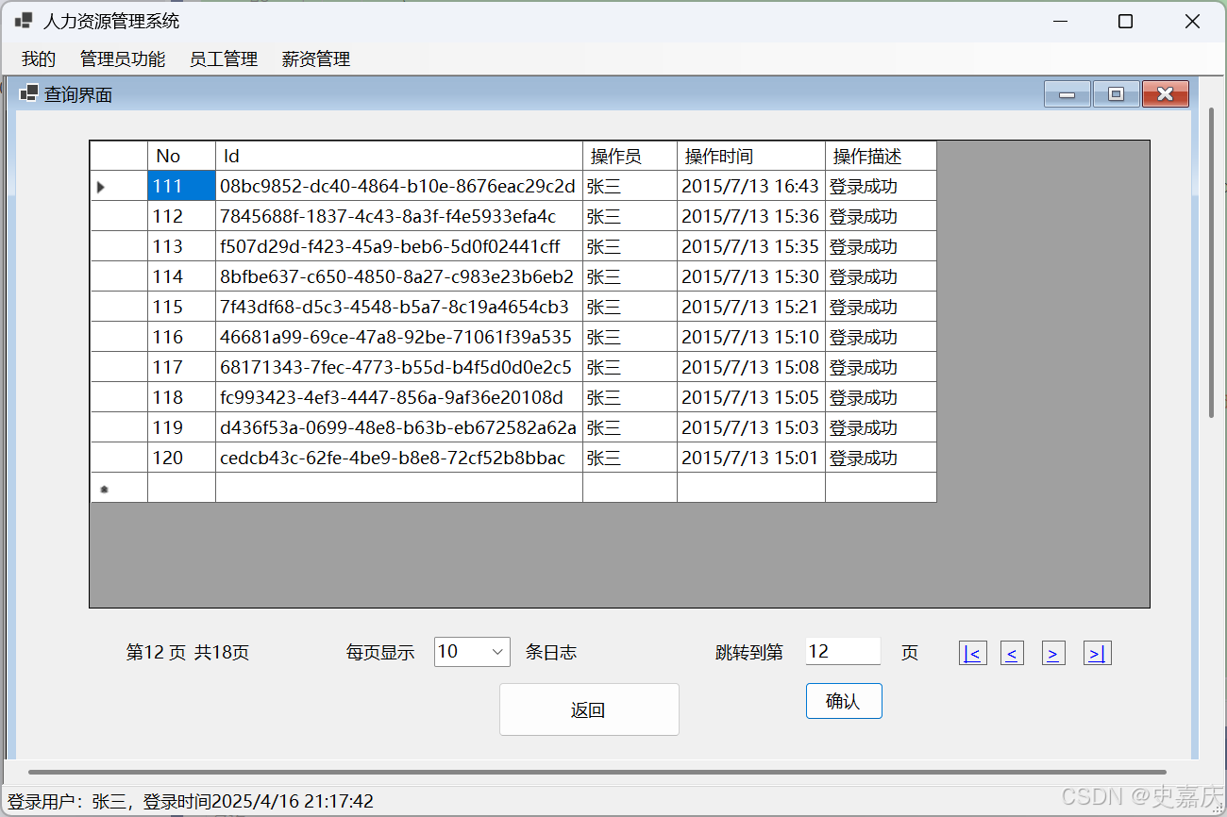The width and height of the screenshot is (1227, 817).
Task: Click the 查询界面 window icon
Action: click(29, 93)
